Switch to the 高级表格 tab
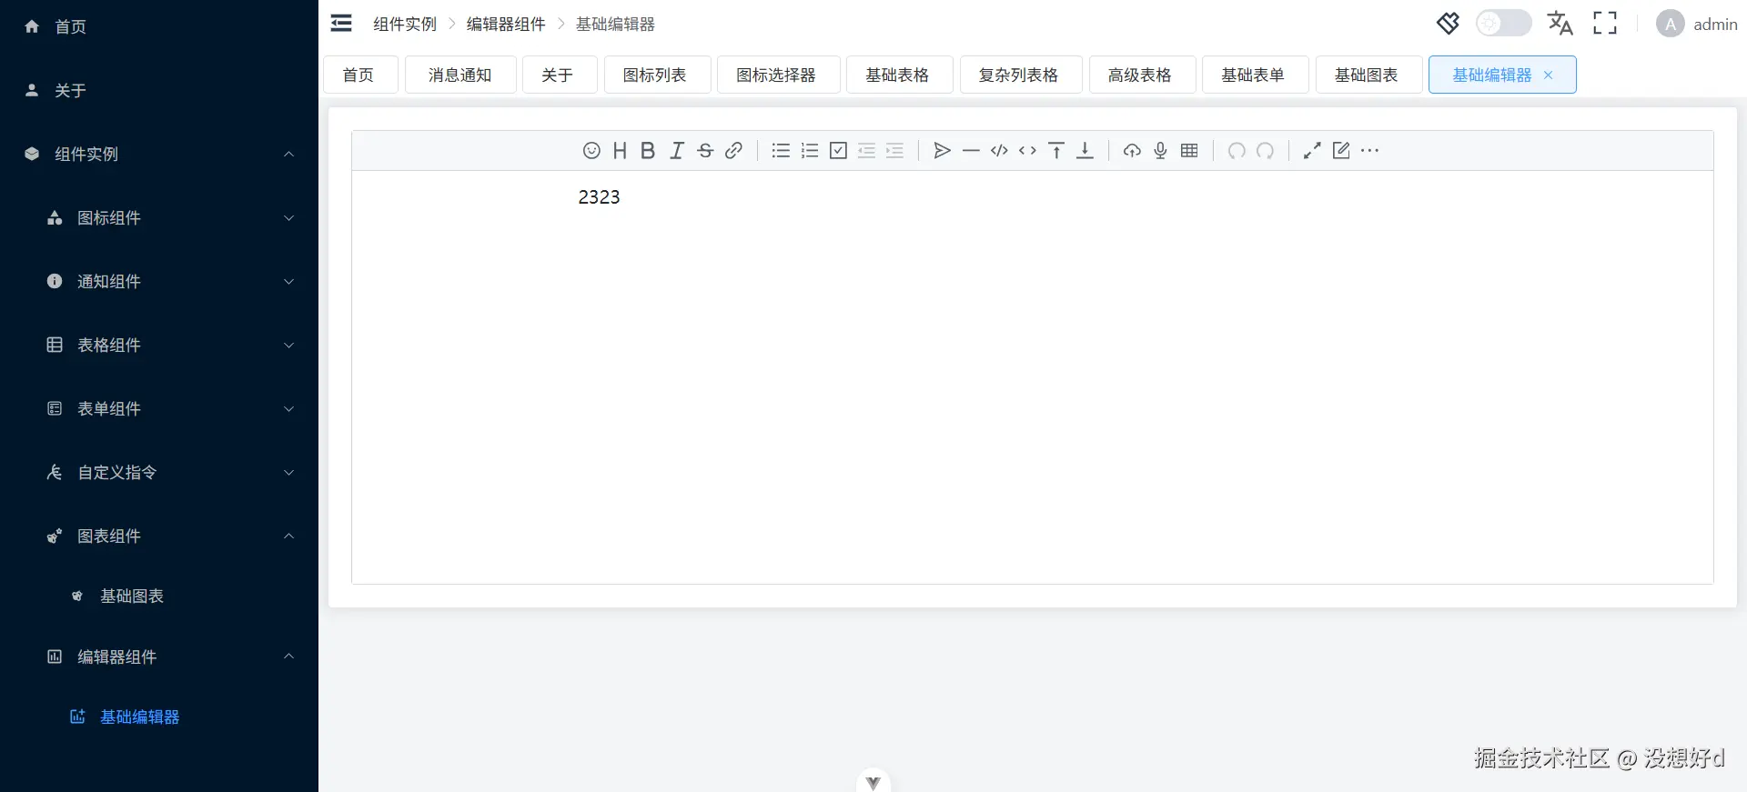Image resolution: width=1747 pixels, height=792 pixels. (x=1142, y=75)
